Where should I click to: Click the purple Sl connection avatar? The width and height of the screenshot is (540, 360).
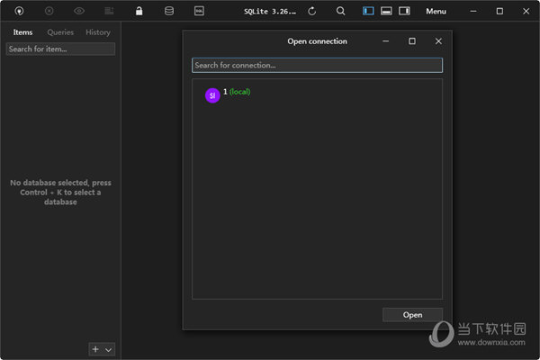[x=212, y=95]
